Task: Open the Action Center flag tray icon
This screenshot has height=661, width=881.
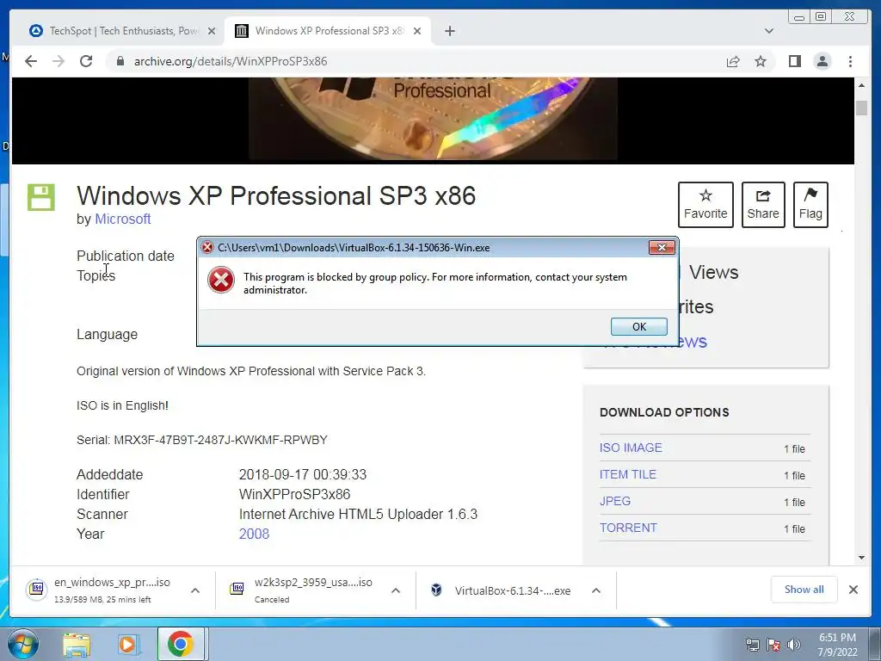Action: pyautogui.click(x=773, y=645)
